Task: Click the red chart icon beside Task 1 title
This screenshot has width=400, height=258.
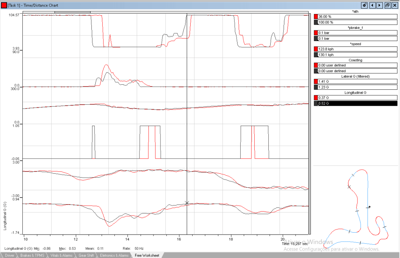Action: point(4,5)
